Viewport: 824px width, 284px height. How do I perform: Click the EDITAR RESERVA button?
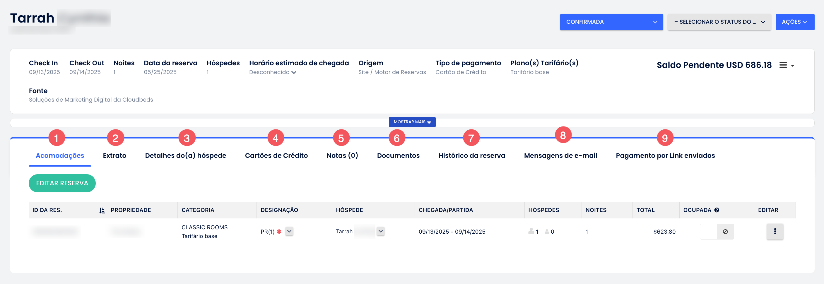tap(62, 183)
